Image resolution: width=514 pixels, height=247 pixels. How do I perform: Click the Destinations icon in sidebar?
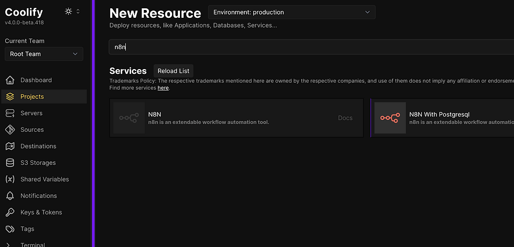click(10, 146)
